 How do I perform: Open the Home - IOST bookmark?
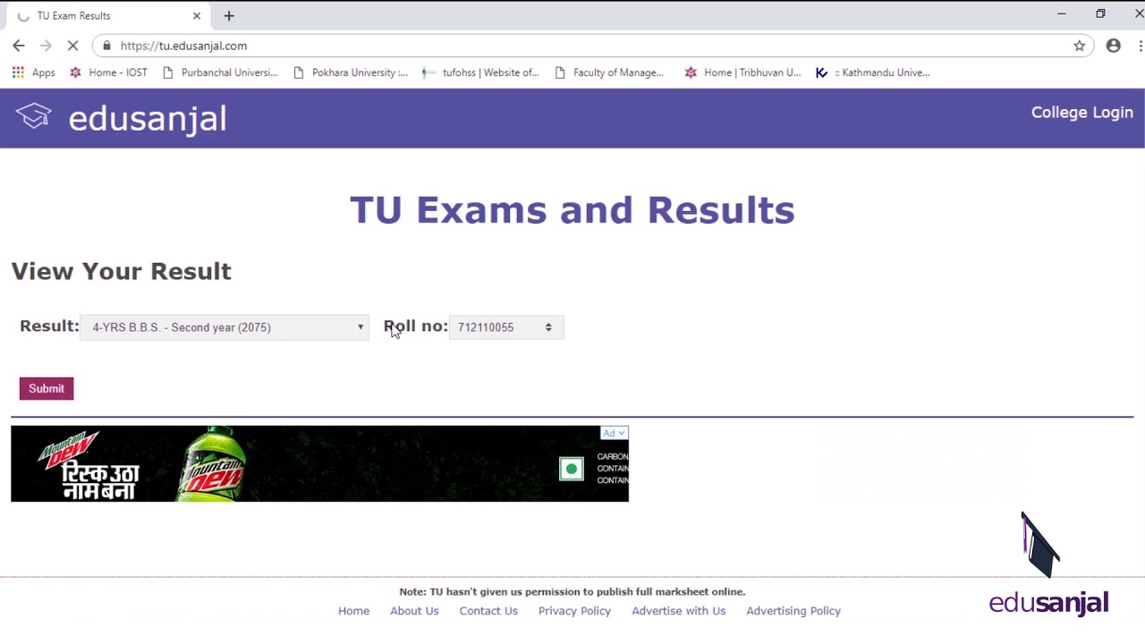108,72
